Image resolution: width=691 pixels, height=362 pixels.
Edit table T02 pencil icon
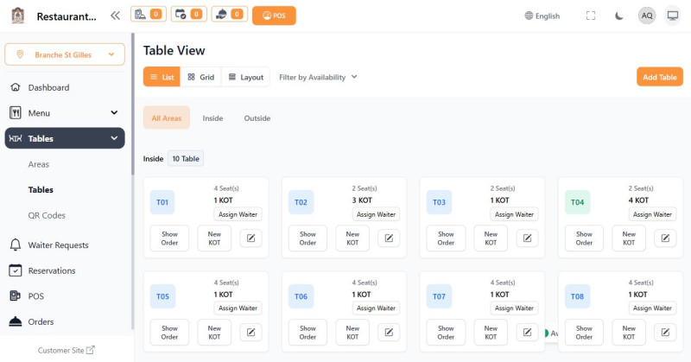390,238
